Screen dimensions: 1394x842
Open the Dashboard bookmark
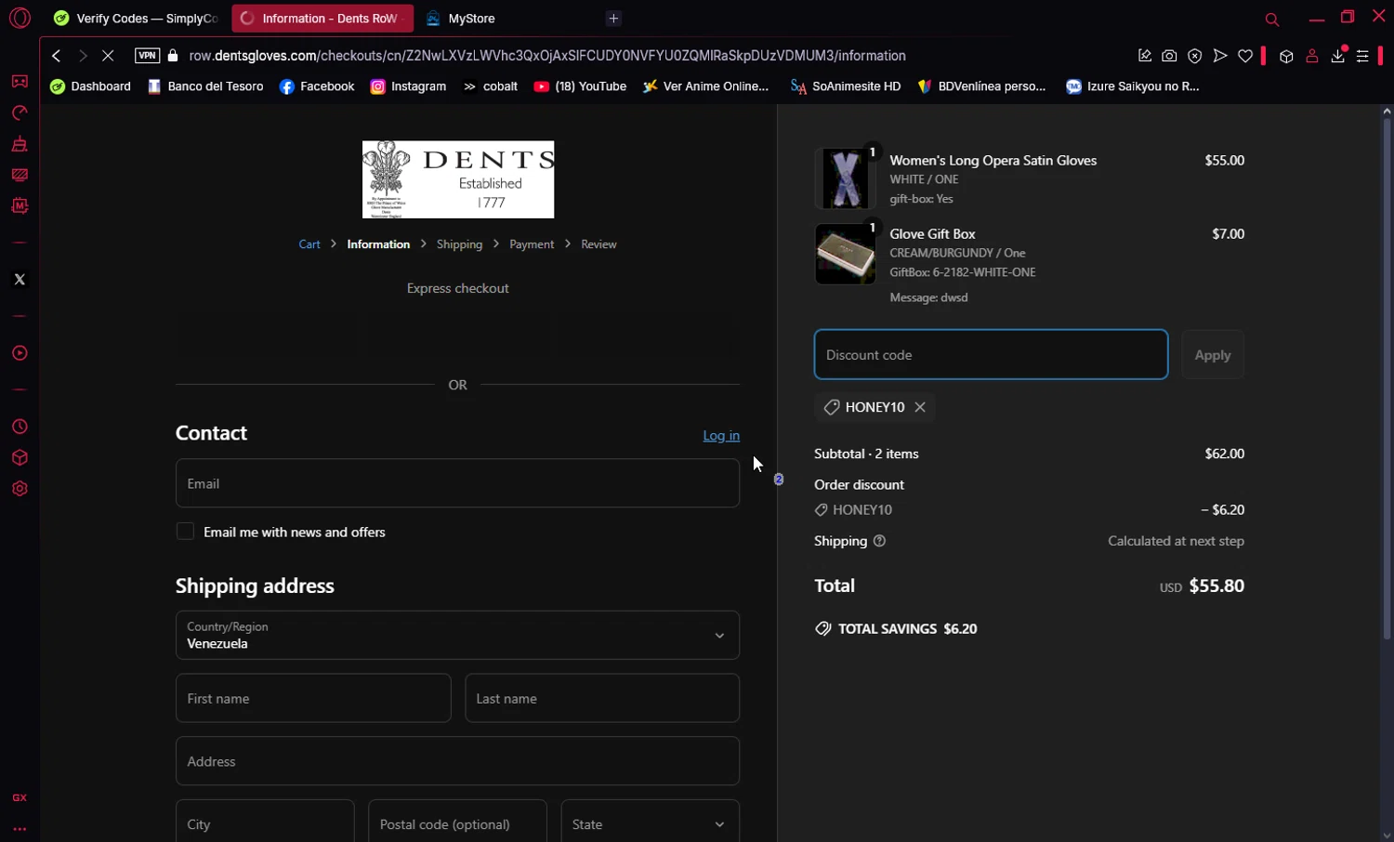(x=90, y=86)
